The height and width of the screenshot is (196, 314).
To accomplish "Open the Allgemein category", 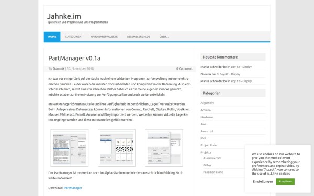I will coord(207,103).
